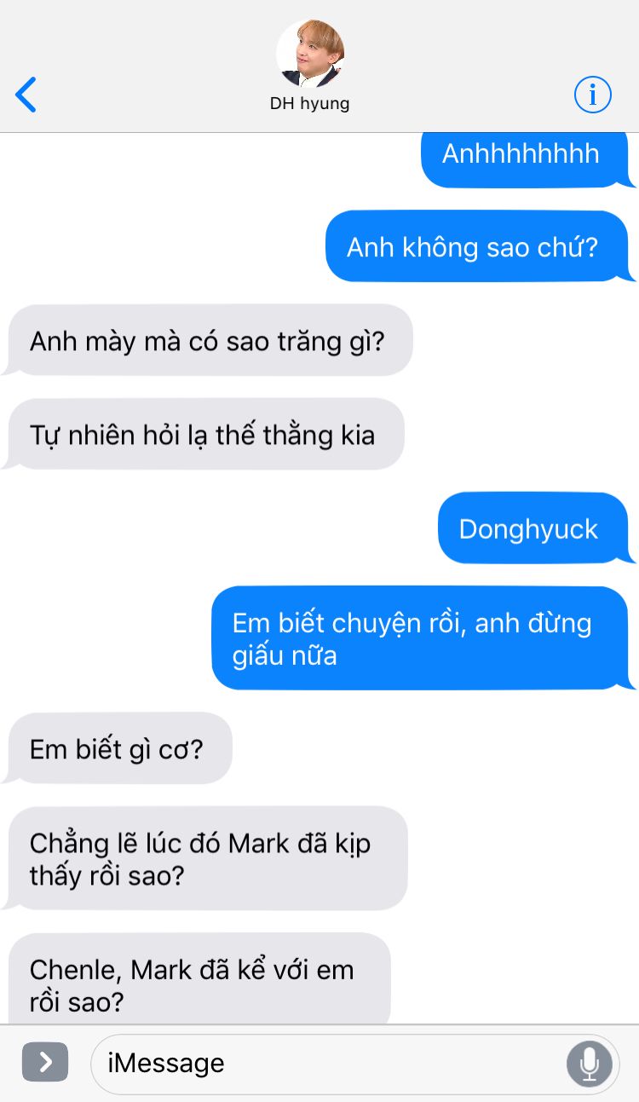Tap 'rồi sao?' line in last bubble

click(x=77, y=1002)
